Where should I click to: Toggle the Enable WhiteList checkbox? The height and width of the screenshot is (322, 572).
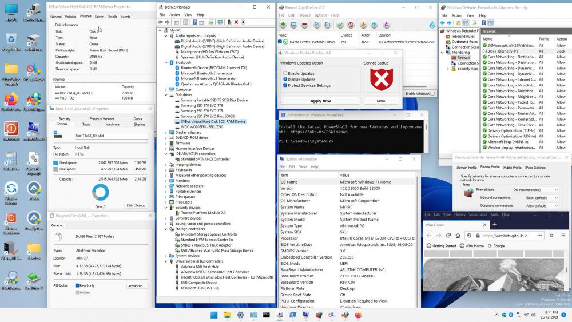(432, 94)
